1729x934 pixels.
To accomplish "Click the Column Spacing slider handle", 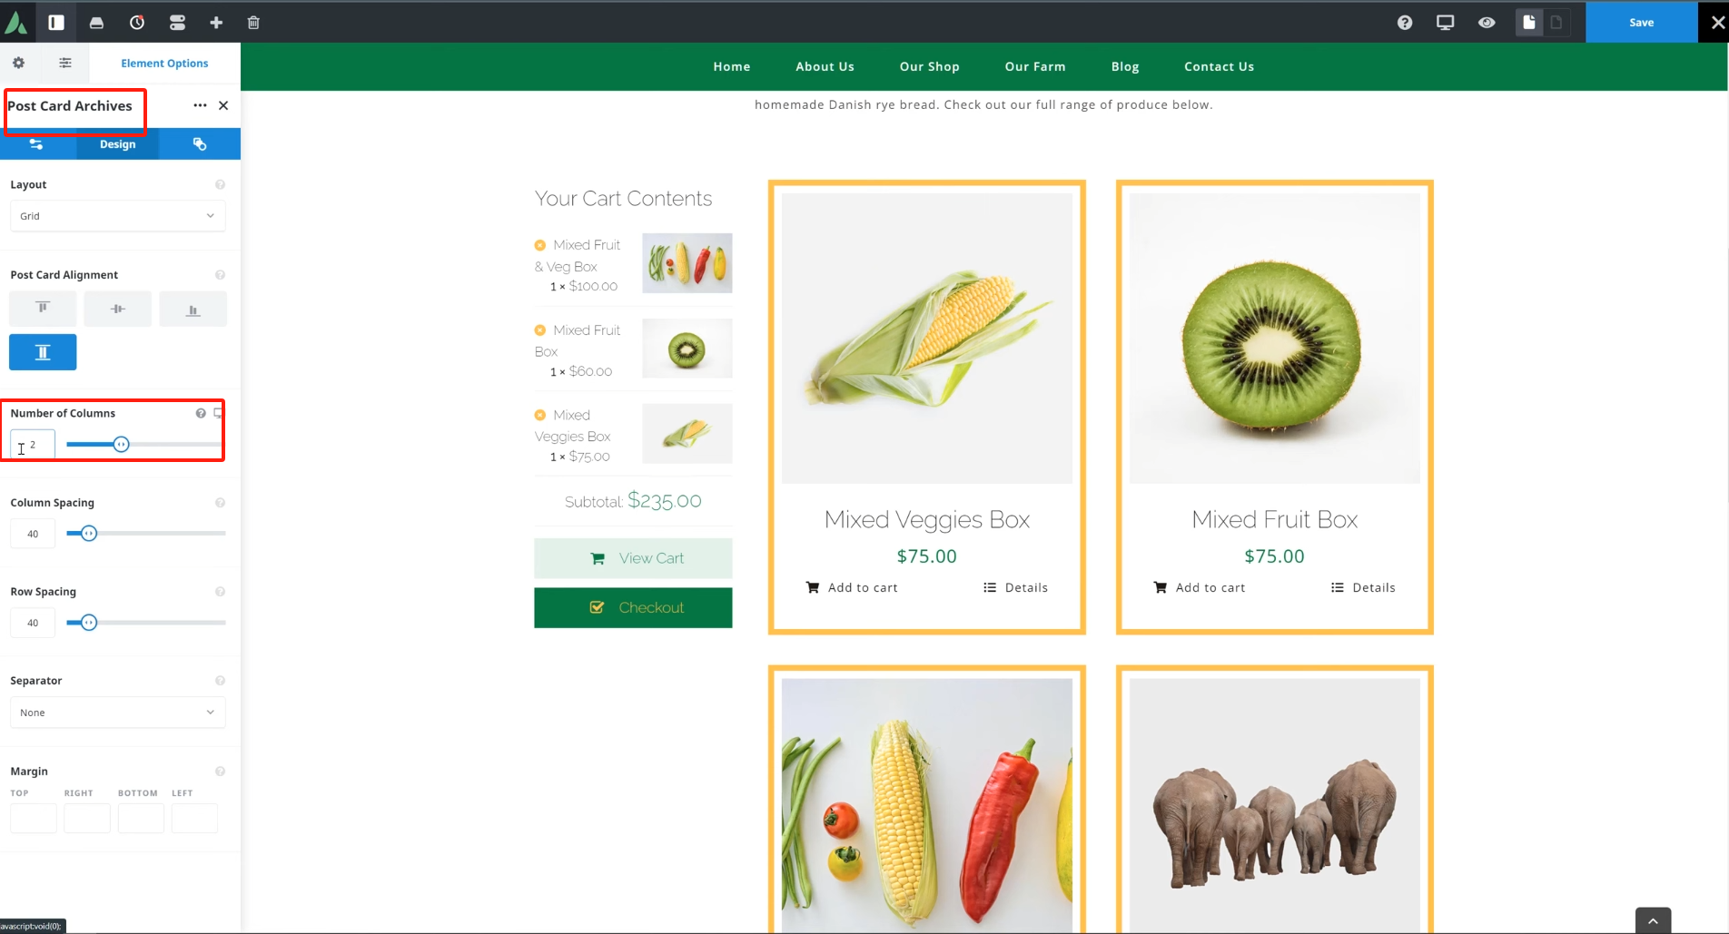I will point(88,534).
